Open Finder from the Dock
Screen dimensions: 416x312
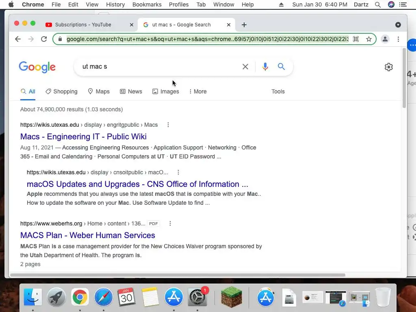(x=32, y=297)
